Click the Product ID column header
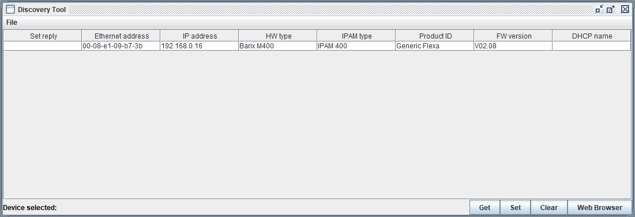The height and width of the screenshot is (217, 635). click(435, 36)
